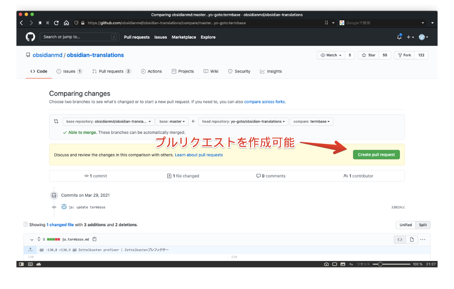Open the base: master branch dropdown
This screenshot has height=289, width=454.
click(x=172, y=121)
